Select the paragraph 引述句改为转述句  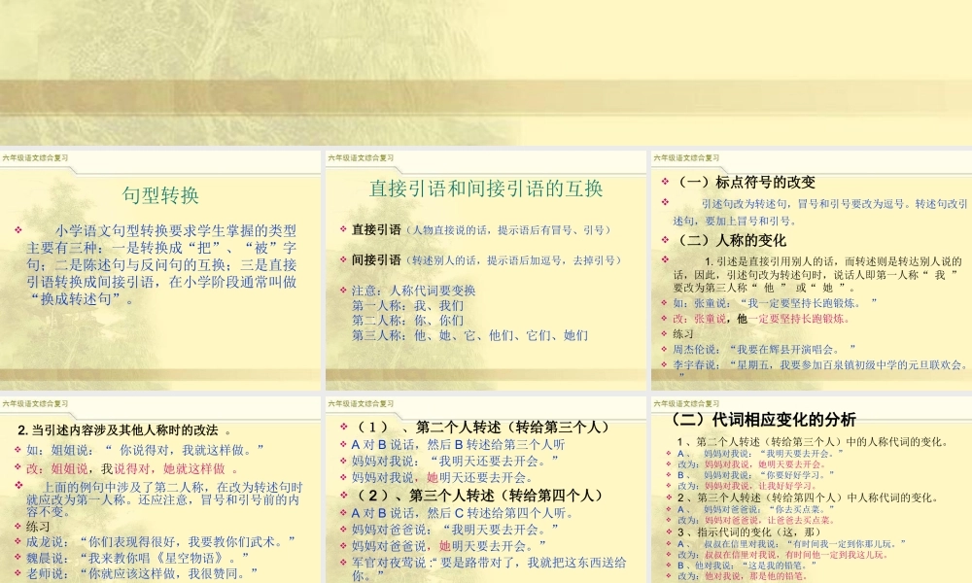point(820,212)
